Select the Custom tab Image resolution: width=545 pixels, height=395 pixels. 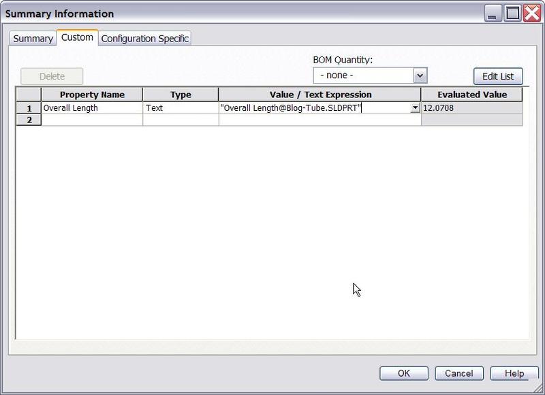pyautogui.click(x=77, y=37)
